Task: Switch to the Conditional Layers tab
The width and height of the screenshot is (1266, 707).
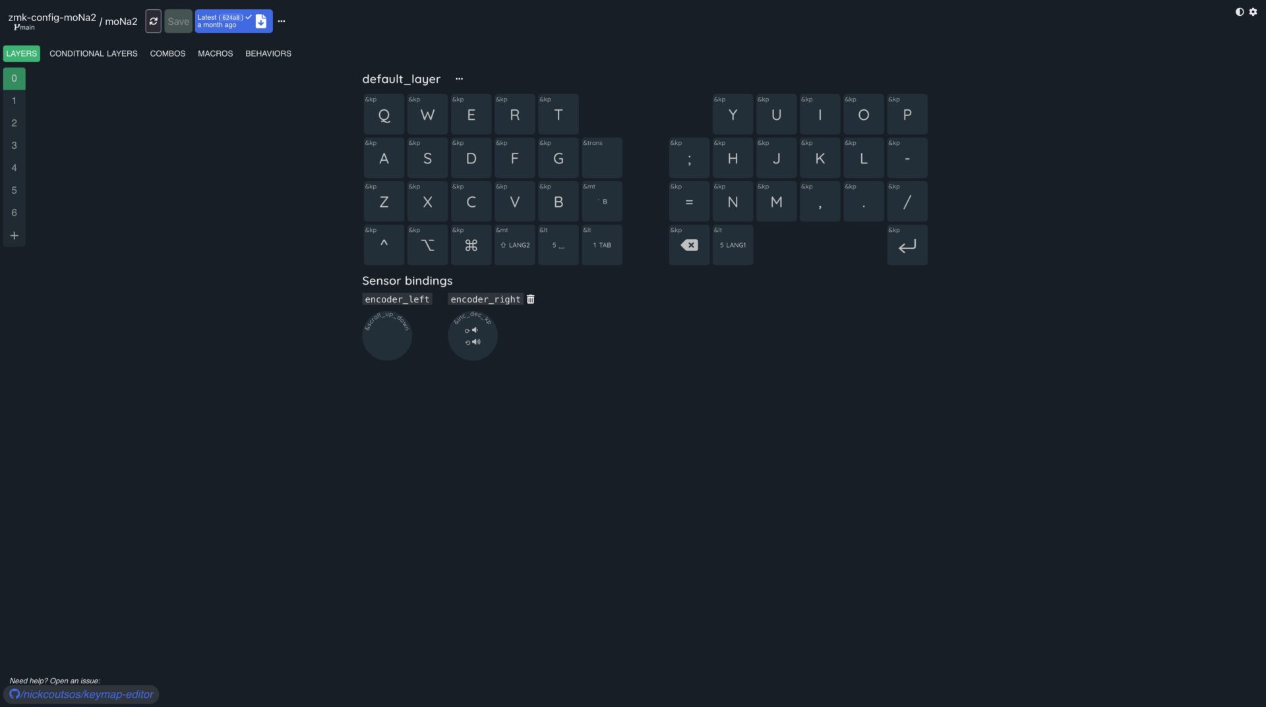Action: (x=94, y=53)
